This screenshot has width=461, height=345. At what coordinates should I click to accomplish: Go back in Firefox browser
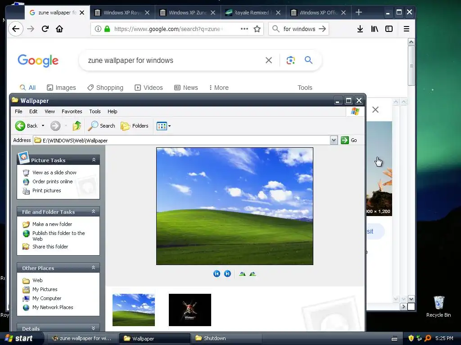(x=16, y=29)
